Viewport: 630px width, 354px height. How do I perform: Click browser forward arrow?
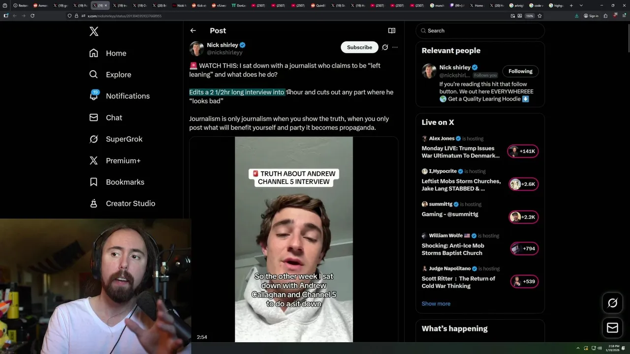click(23, 16)
